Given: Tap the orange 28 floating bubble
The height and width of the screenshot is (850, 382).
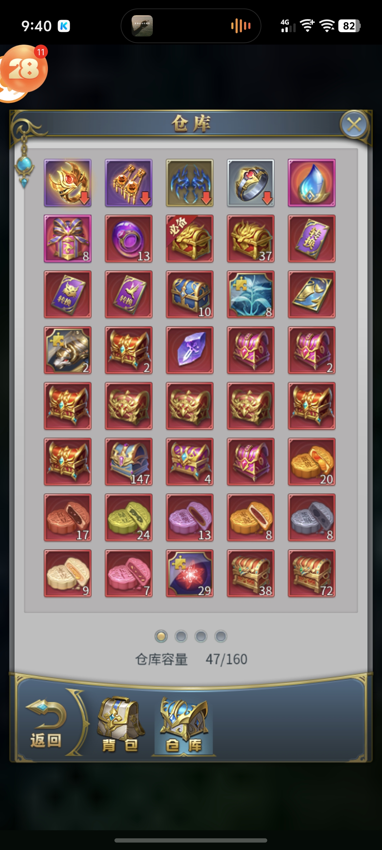Looking at the screenshot, I should coord(24,69).
